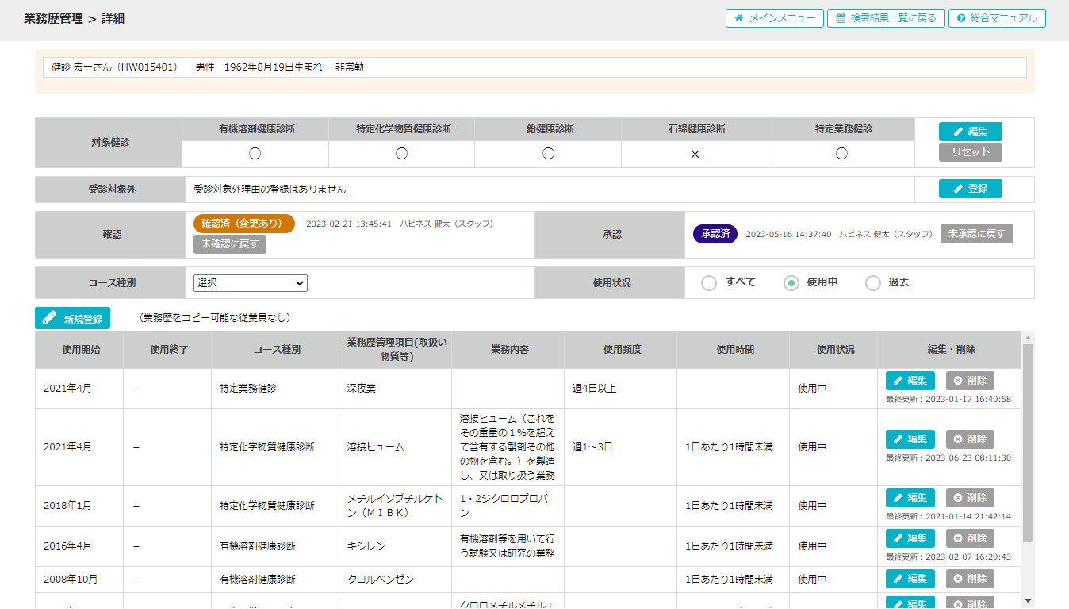Image resolution: width=1069 pixels, height=609 pixels.
Task: Click the question mark icon in 総合マニュアル
Action: (x=961, y=18)
